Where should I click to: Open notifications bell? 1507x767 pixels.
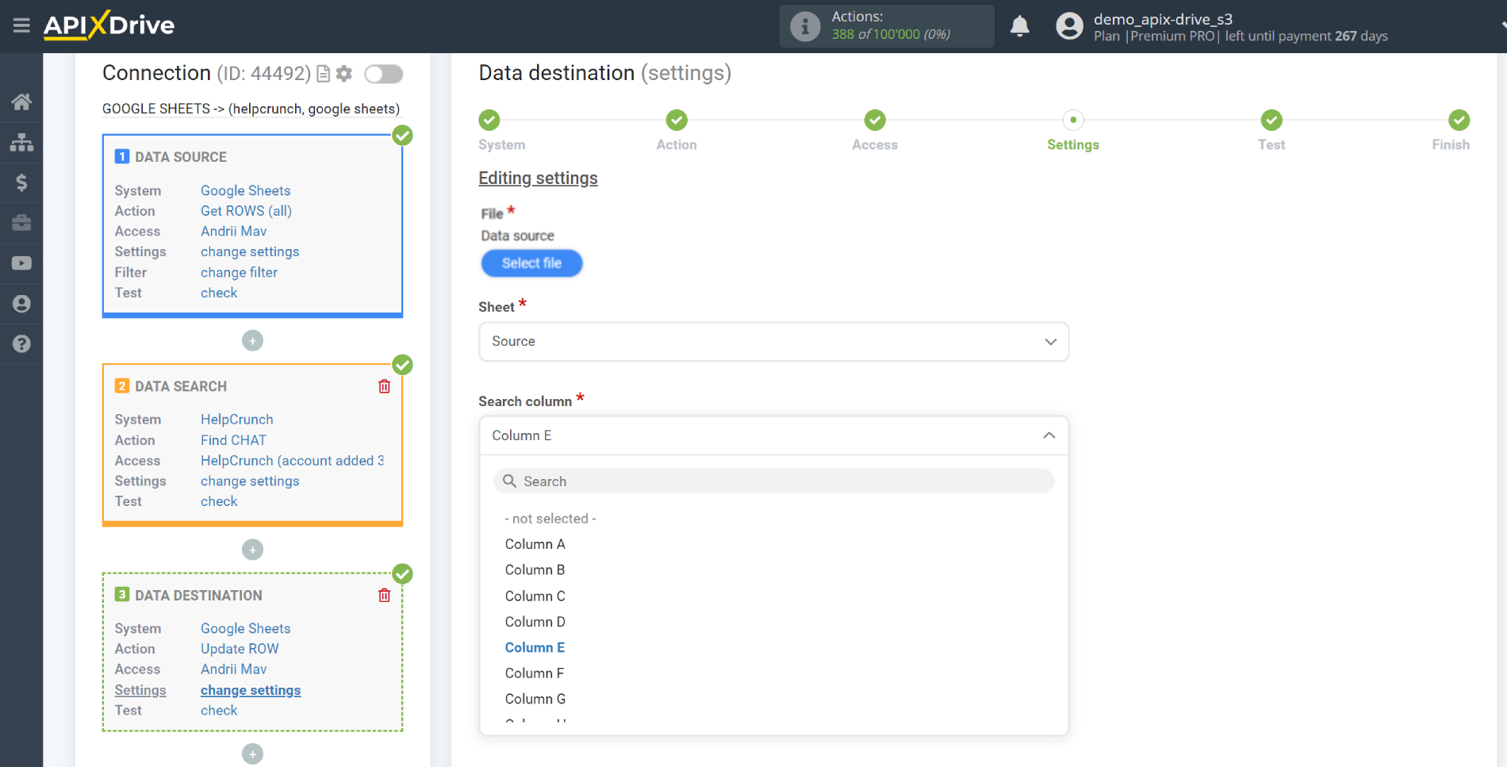coord(1019,26)
